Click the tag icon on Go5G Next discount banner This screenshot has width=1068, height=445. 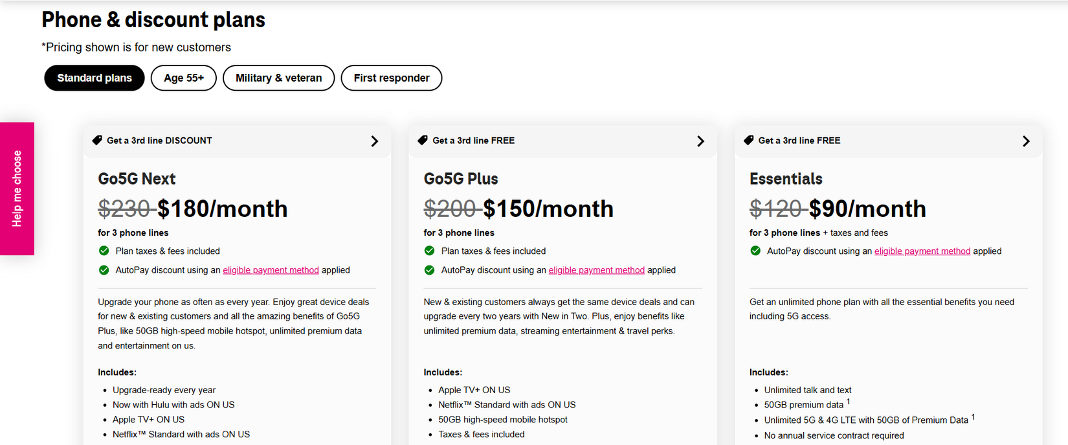98,140
